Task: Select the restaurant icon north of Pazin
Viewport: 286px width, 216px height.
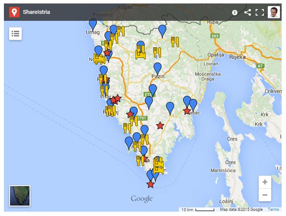Action: click(x=157, y=52)
